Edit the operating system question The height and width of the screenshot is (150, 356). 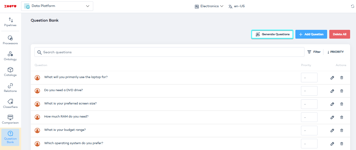pyautogui.click(x=332, y=144)
